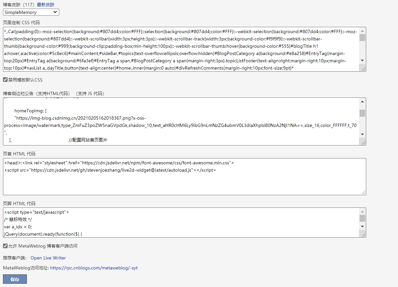
Task: Click the 保存 button
Action: point(15,279)
